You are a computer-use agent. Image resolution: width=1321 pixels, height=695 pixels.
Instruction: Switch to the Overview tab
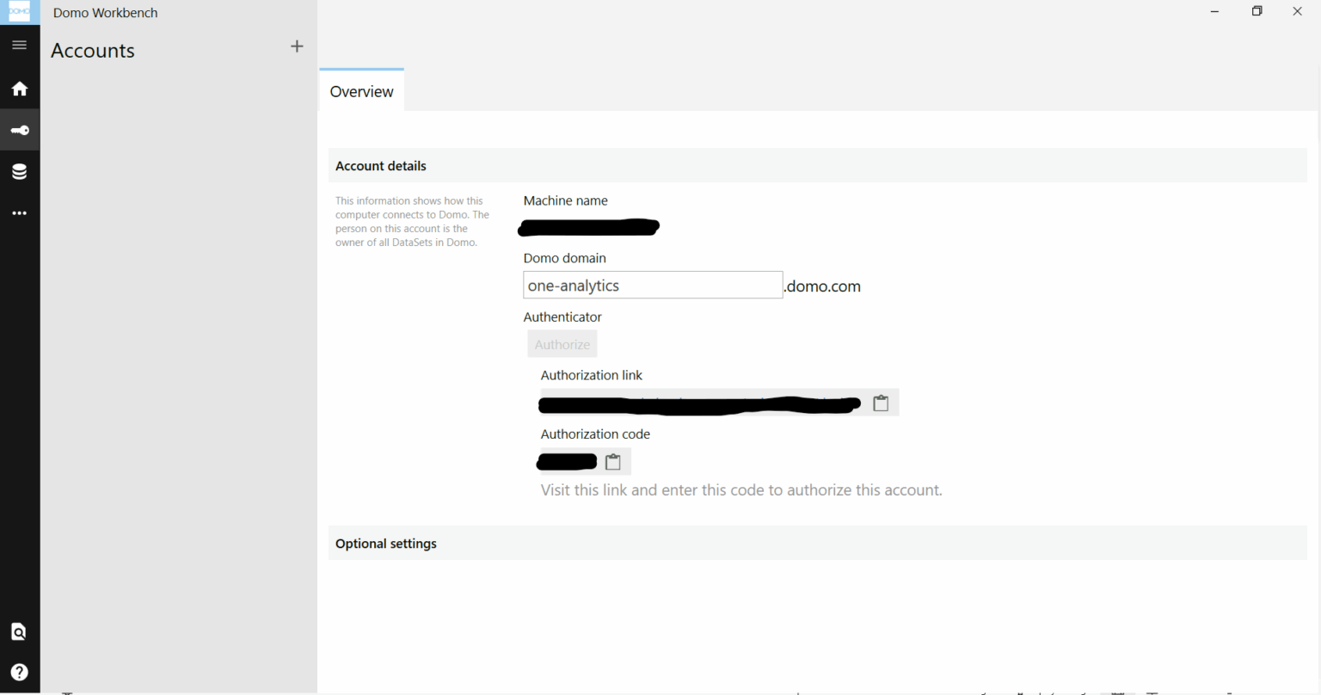click(361, 91)
